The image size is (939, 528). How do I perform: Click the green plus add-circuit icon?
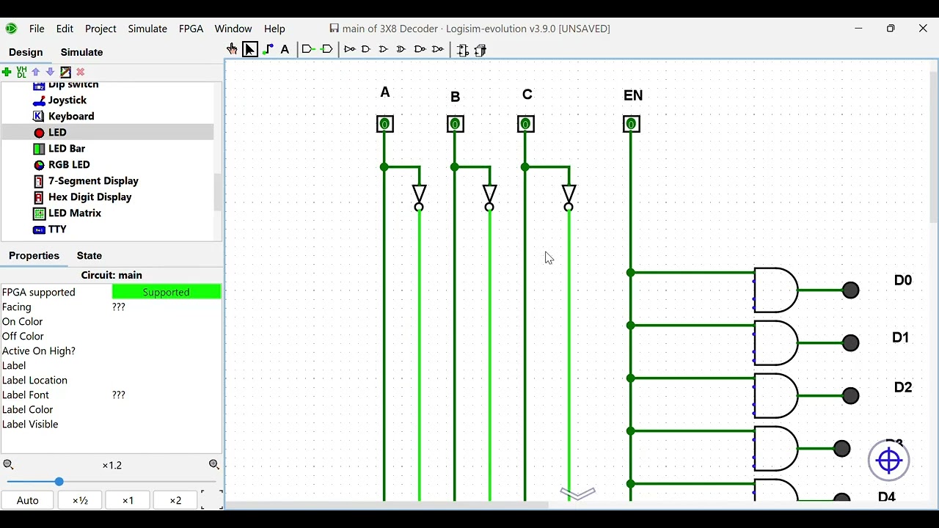click(x=7, y=72)
